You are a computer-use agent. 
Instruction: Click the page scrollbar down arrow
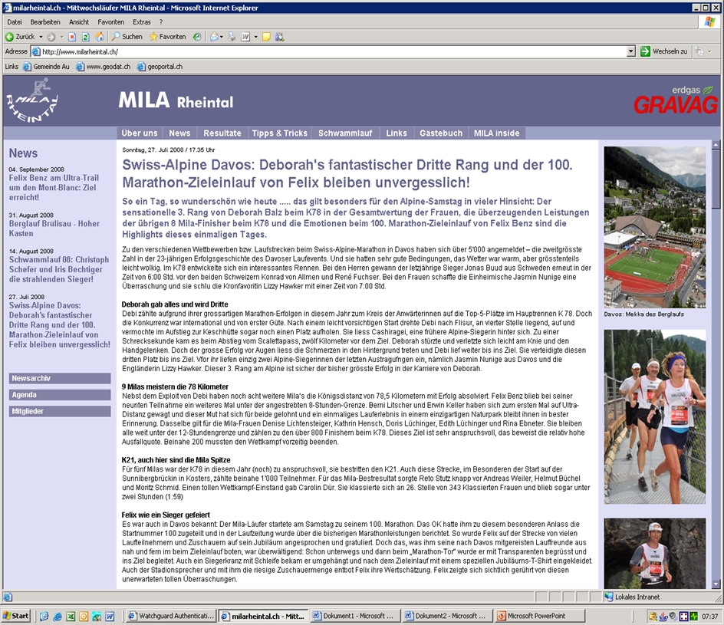716,584
